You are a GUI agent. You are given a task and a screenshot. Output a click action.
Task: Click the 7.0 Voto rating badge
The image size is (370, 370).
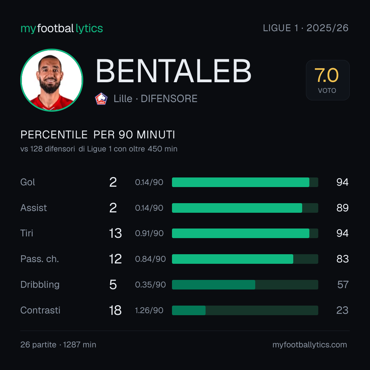pyautogui.click(x=328, y=80)
